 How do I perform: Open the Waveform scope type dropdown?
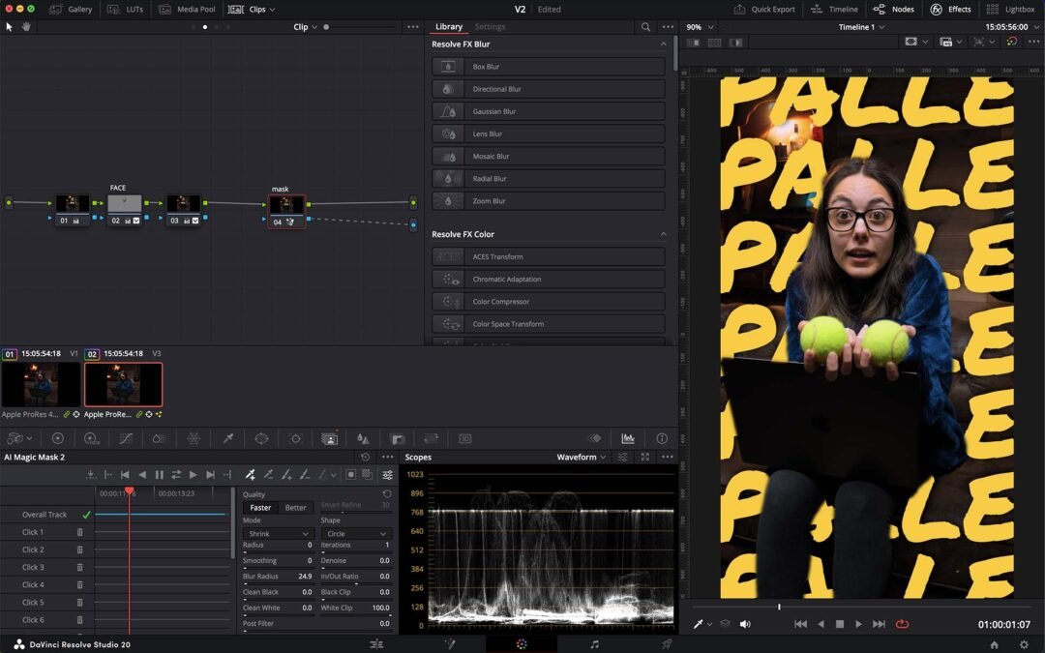[581, 457]
